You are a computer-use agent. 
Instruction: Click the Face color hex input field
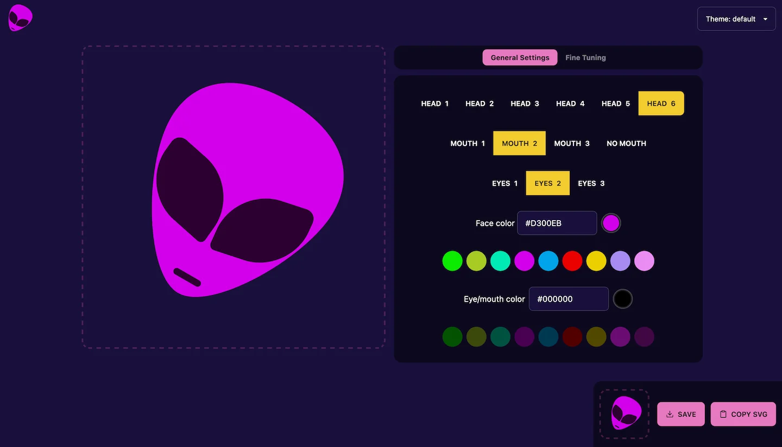(x=557, y=223)
